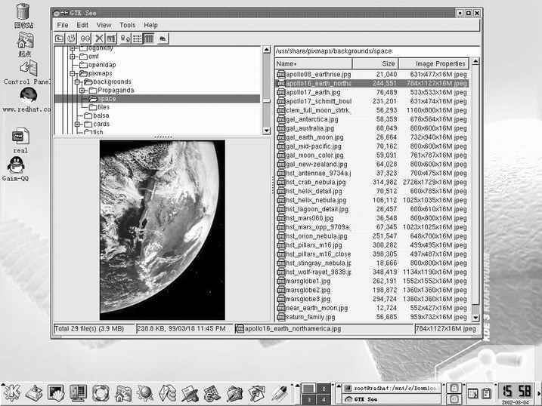
Task: Toggle the details list view button
Action: [x=149, y=38]
